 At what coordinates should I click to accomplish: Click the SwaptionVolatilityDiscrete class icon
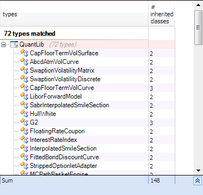pyautogui.click(x=24, y=79)
